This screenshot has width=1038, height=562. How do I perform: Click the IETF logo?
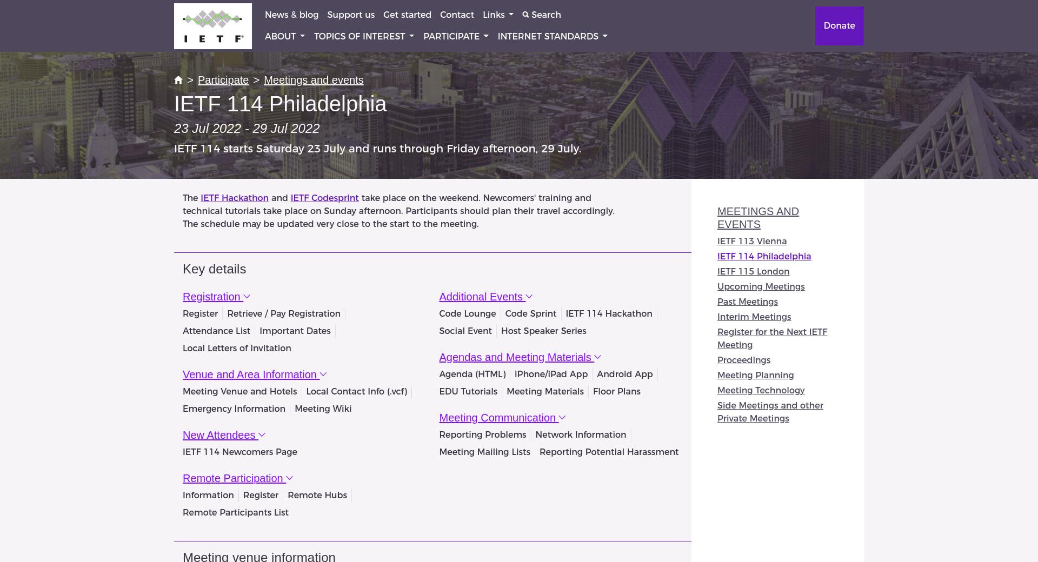(x=212, y=26)
